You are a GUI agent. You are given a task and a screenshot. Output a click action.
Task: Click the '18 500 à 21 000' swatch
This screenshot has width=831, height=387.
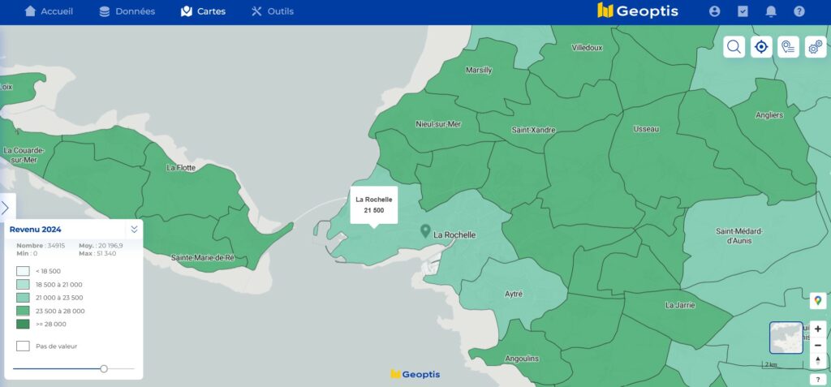point(23,284)
